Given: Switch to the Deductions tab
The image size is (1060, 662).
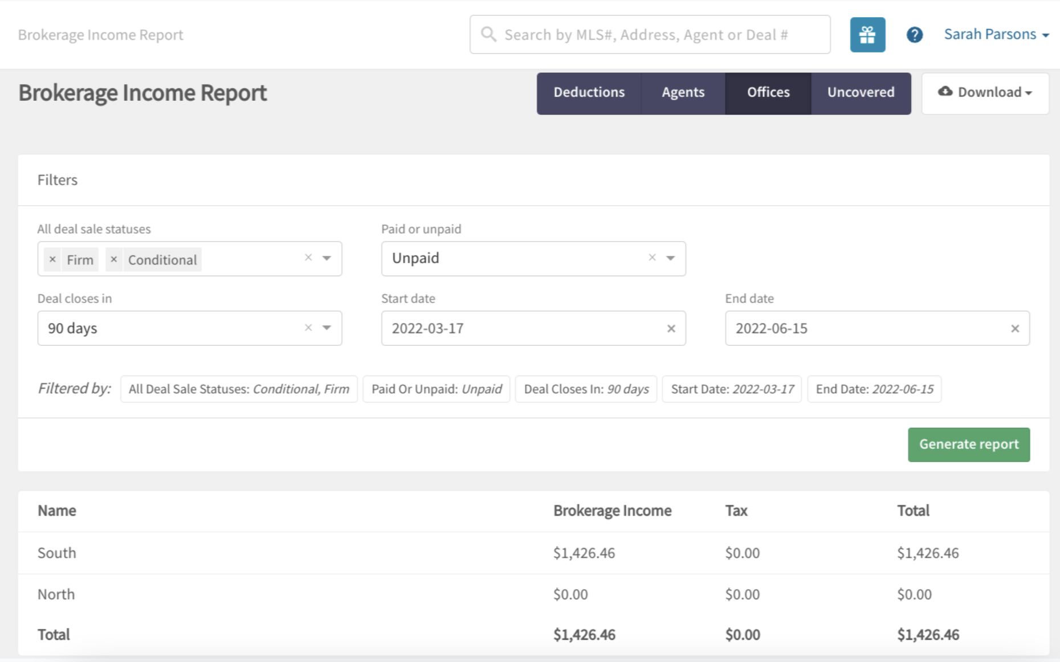Looking at the screenshot, I should tap(589, 93).
